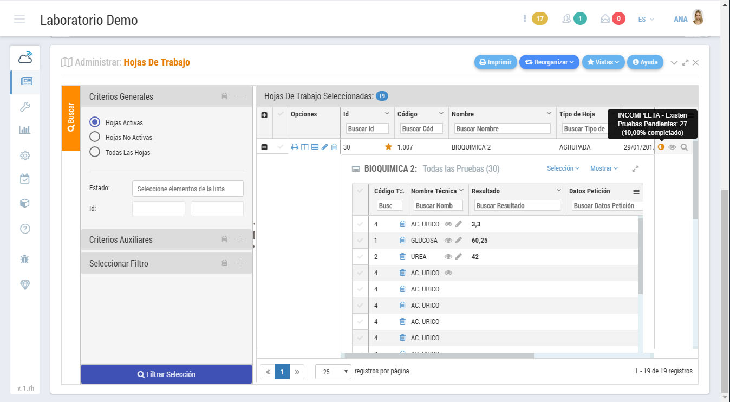Toggle the select-all checkmark in main grid header
This screenshot has width=730, height=402.
coord(280,114)
